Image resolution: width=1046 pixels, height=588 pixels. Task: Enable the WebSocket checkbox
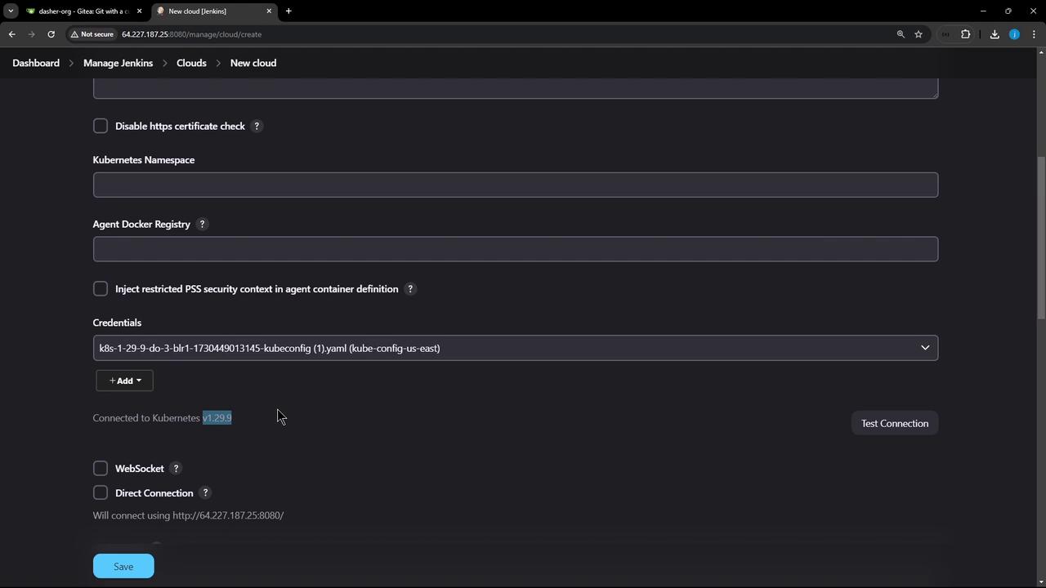(x=101, y=469)
